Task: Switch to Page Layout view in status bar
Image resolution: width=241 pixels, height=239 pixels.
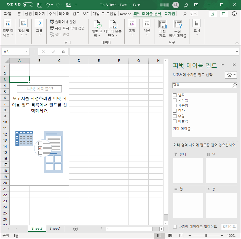Action: 170,235
